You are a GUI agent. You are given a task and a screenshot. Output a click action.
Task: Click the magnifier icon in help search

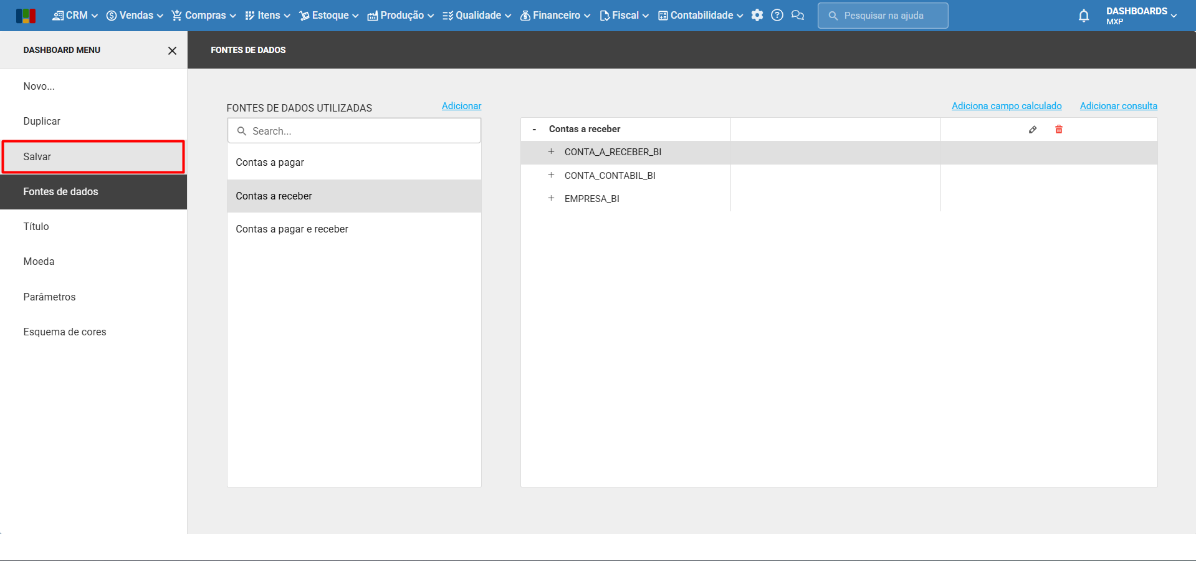833,16
